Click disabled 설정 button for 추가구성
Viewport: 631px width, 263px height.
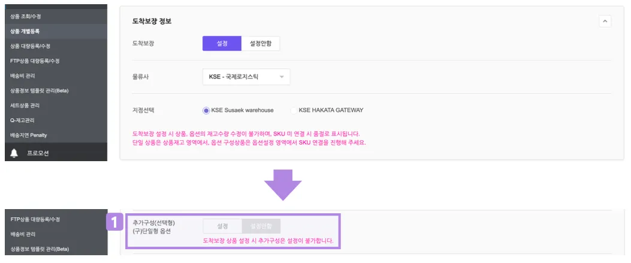222,226
